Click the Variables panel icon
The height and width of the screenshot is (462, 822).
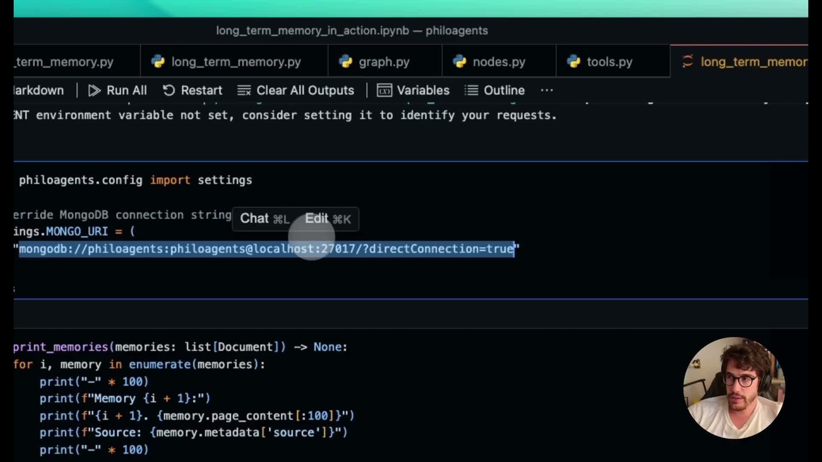(x=384, y=90)
